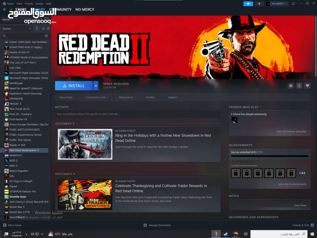Expand the NO MERCY account menu
The width and height of the screenshot is (317, 238).
pos(277,4)
